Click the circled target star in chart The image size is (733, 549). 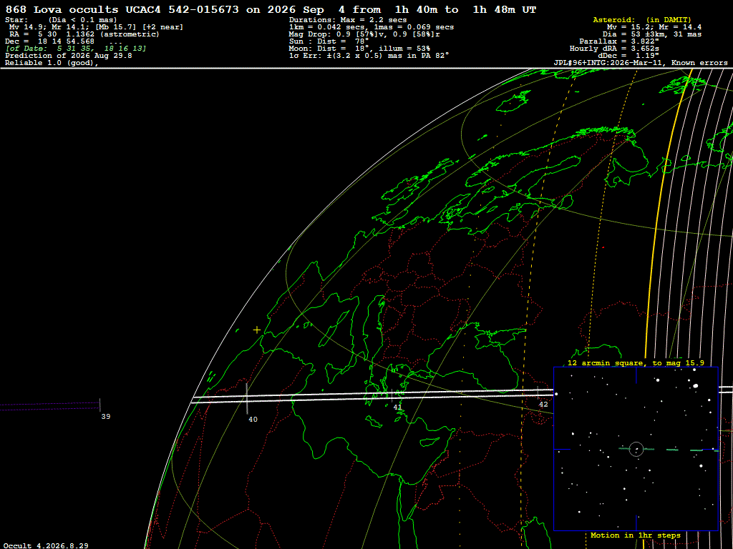pos(636,449)
